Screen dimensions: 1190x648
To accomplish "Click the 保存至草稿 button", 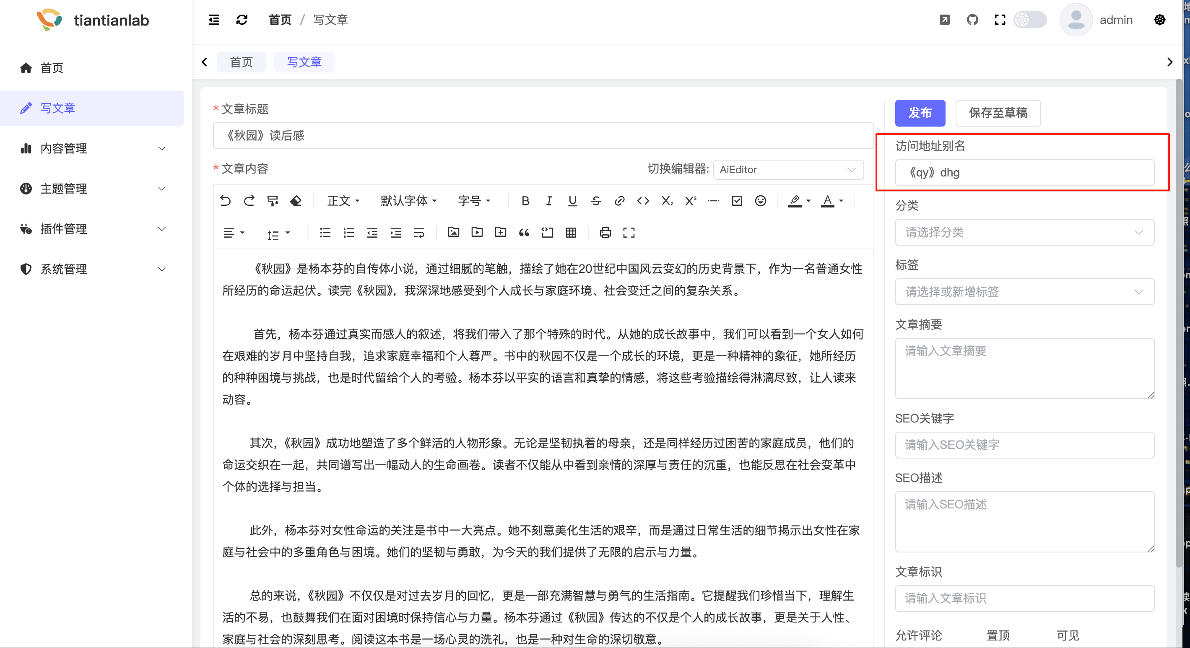I will [998, 113].
